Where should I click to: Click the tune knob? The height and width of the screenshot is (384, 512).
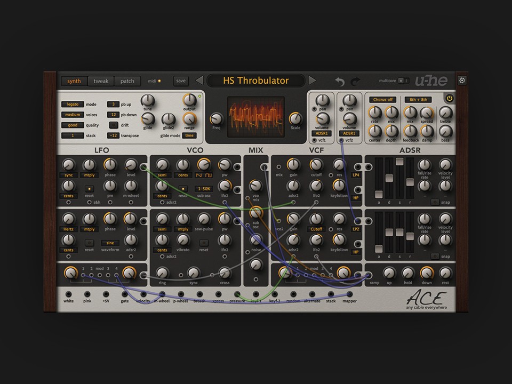[148, 100]
